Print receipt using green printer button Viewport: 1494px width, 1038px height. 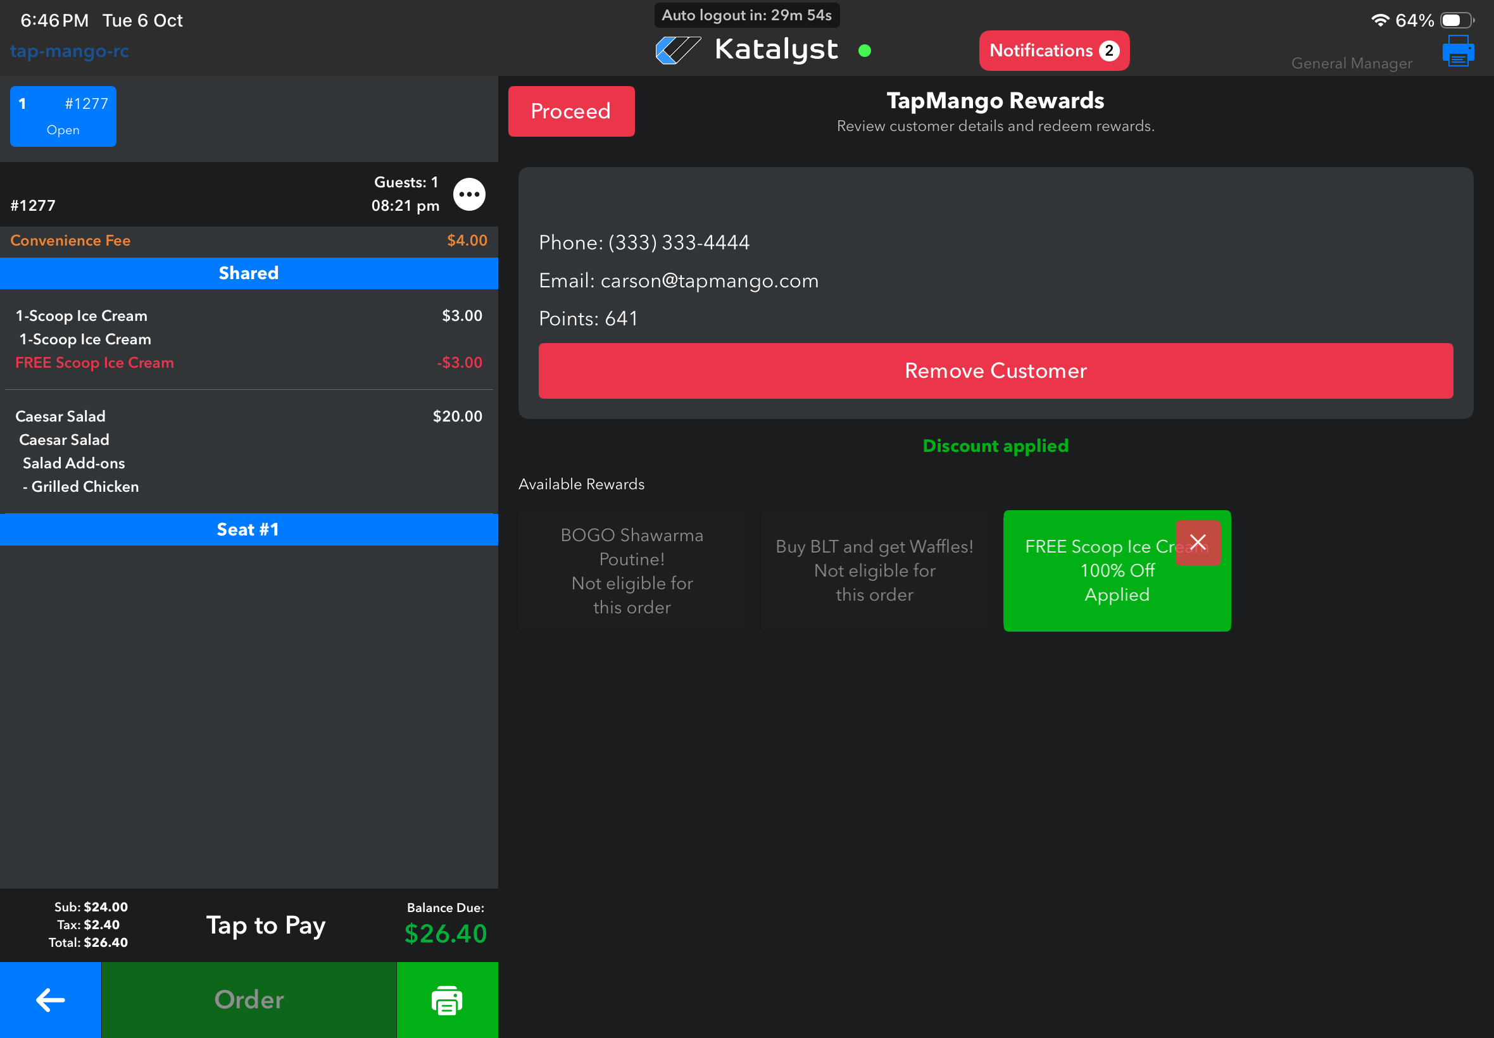pyautogui.click(x=447, y=999)
